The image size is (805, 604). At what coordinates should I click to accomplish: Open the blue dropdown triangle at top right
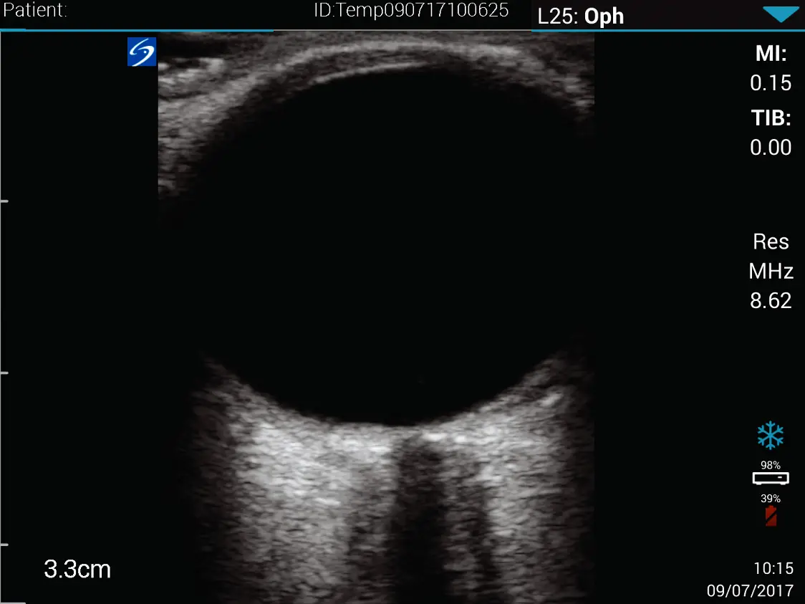coord(780,14)
